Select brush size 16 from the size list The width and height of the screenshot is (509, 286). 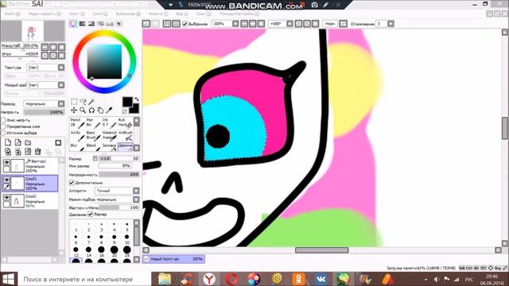click(101, 250)
